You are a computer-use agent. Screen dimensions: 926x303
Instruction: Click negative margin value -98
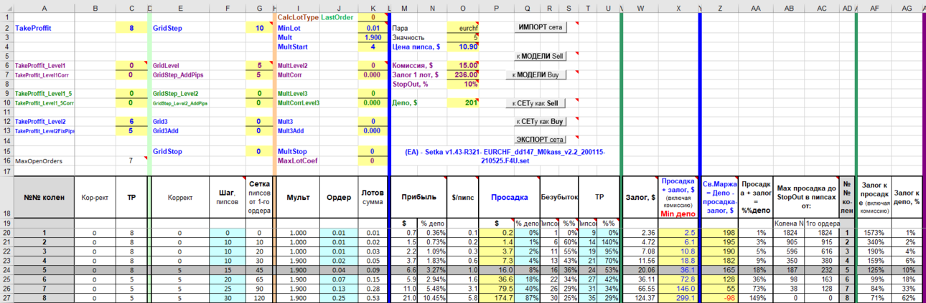pyautogui.click(x=720, y=298)
